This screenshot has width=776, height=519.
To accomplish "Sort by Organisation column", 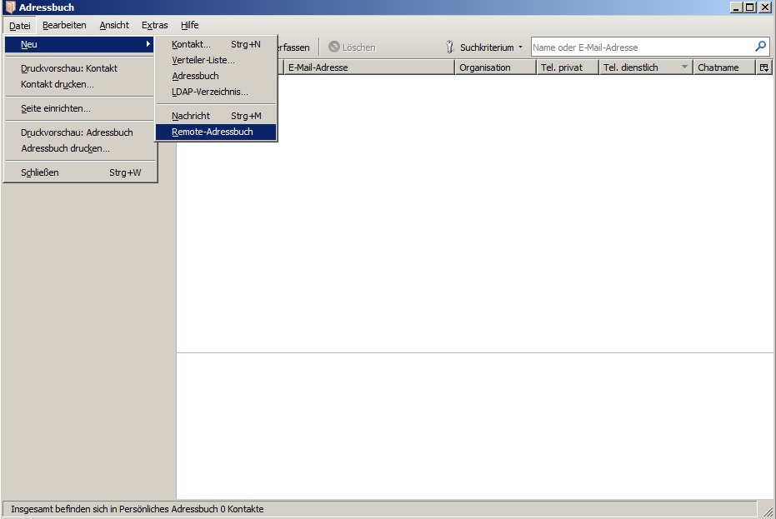I will [x=495, y=67].
